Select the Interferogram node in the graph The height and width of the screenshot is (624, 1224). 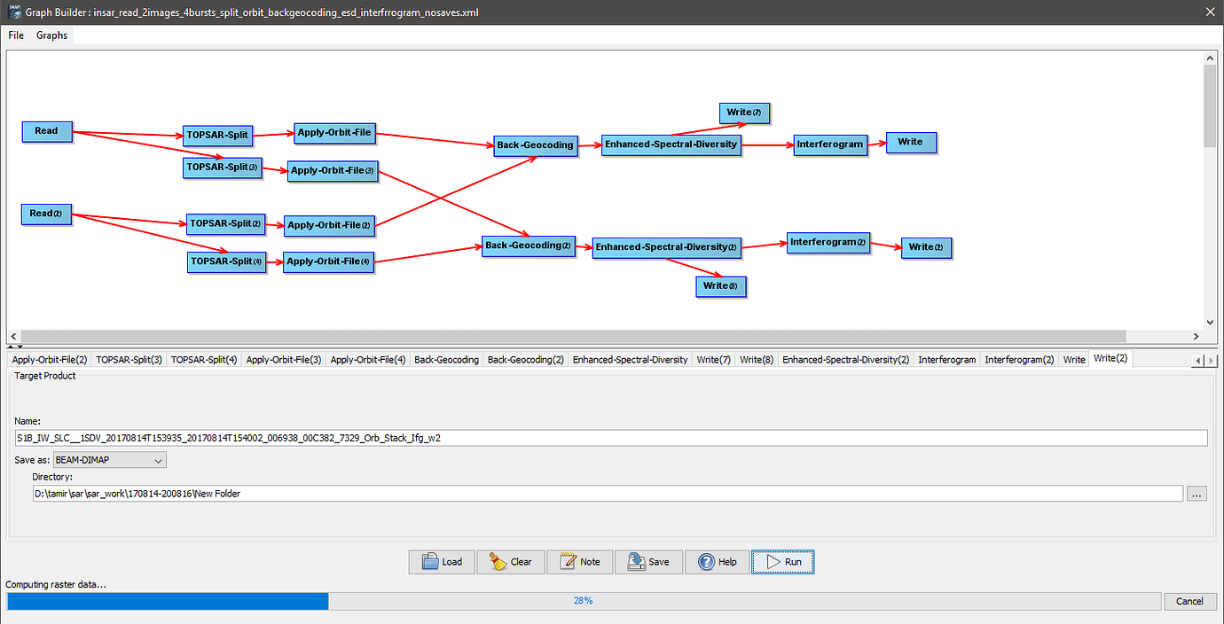pos(829,144)
